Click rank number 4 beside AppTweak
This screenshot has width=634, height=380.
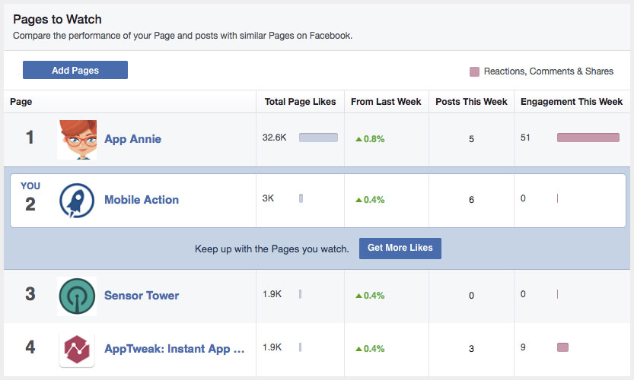click(30, 347)
